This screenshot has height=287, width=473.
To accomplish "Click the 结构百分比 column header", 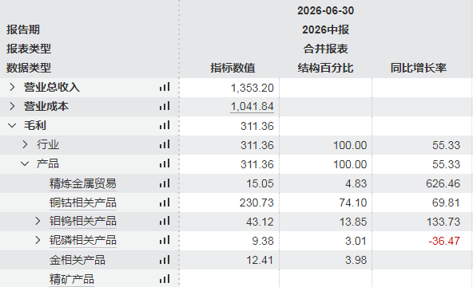I will (325, 68).
